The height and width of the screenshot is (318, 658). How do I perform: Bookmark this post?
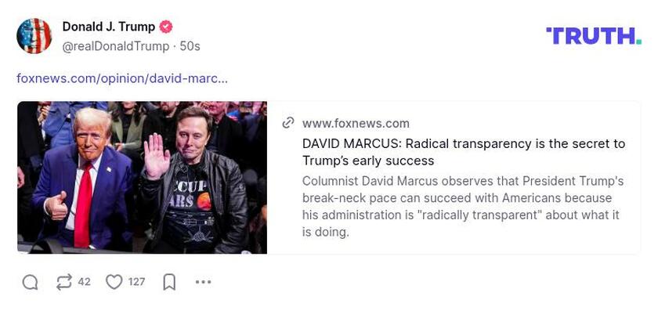pyautogui.click(x=169, y=282)
